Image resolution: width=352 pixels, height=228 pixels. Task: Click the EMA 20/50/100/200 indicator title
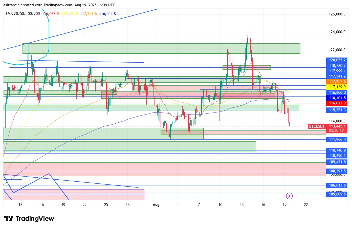pyautogui.click(x=23, y=14)
